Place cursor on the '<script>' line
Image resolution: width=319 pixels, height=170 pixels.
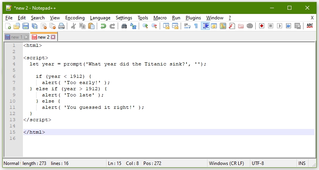coord(36,58)
